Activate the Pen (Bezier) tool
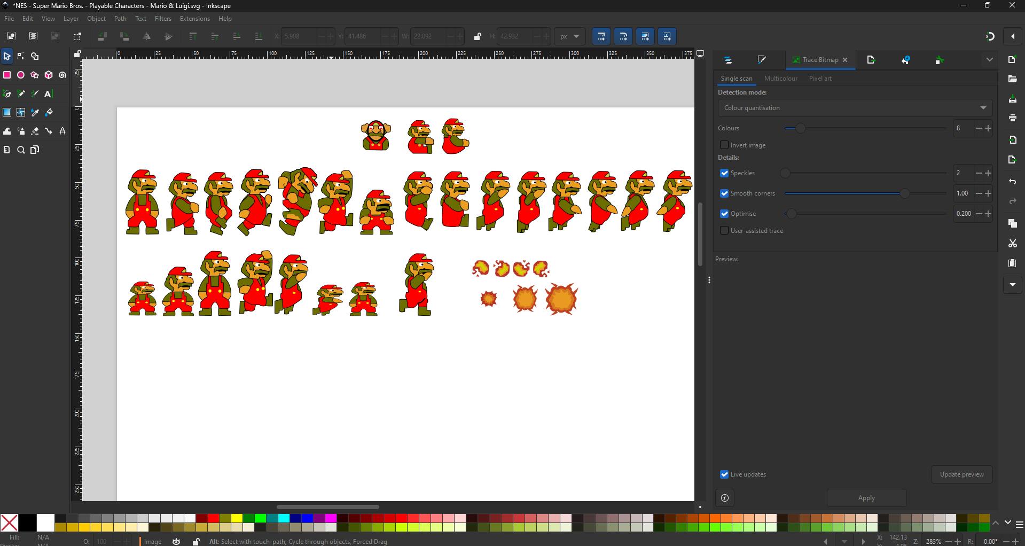Image resolution: width=1025 pixels, height=546 pixels. point(7,93)
